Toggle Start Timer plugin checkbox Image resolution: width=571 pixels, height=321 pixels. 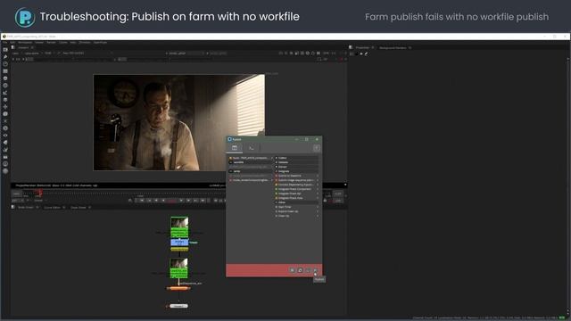(x=277, y=207)
